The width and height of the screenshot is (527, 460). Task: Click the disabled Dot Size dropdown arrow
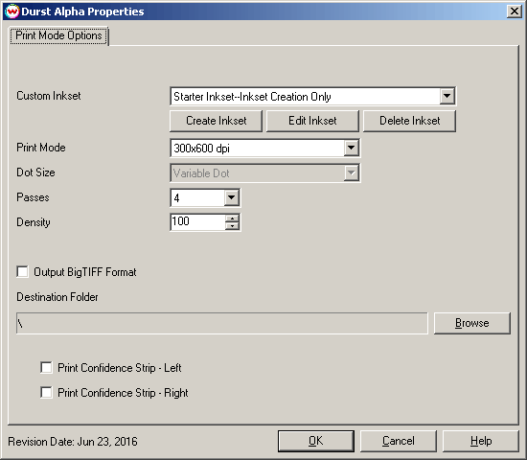[x=352, y=172]
